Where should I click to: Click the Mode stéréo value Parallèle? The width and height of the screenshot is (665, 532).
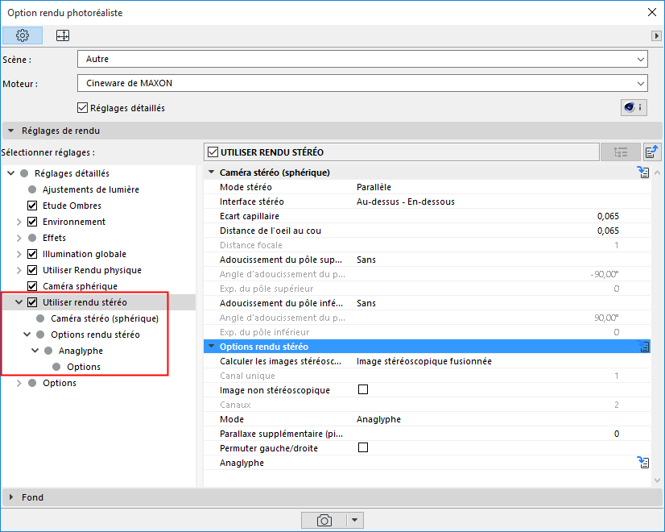(x=374, y=187)
